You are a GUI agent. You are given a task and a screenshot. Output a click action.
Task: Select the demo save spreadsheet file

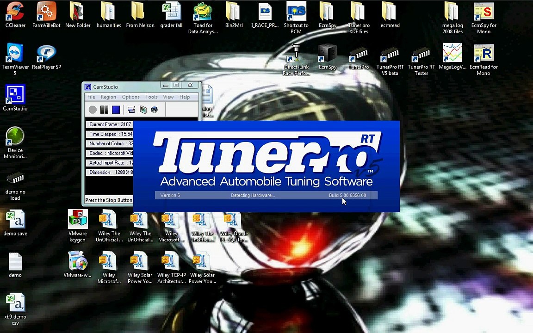coord(15,222)
